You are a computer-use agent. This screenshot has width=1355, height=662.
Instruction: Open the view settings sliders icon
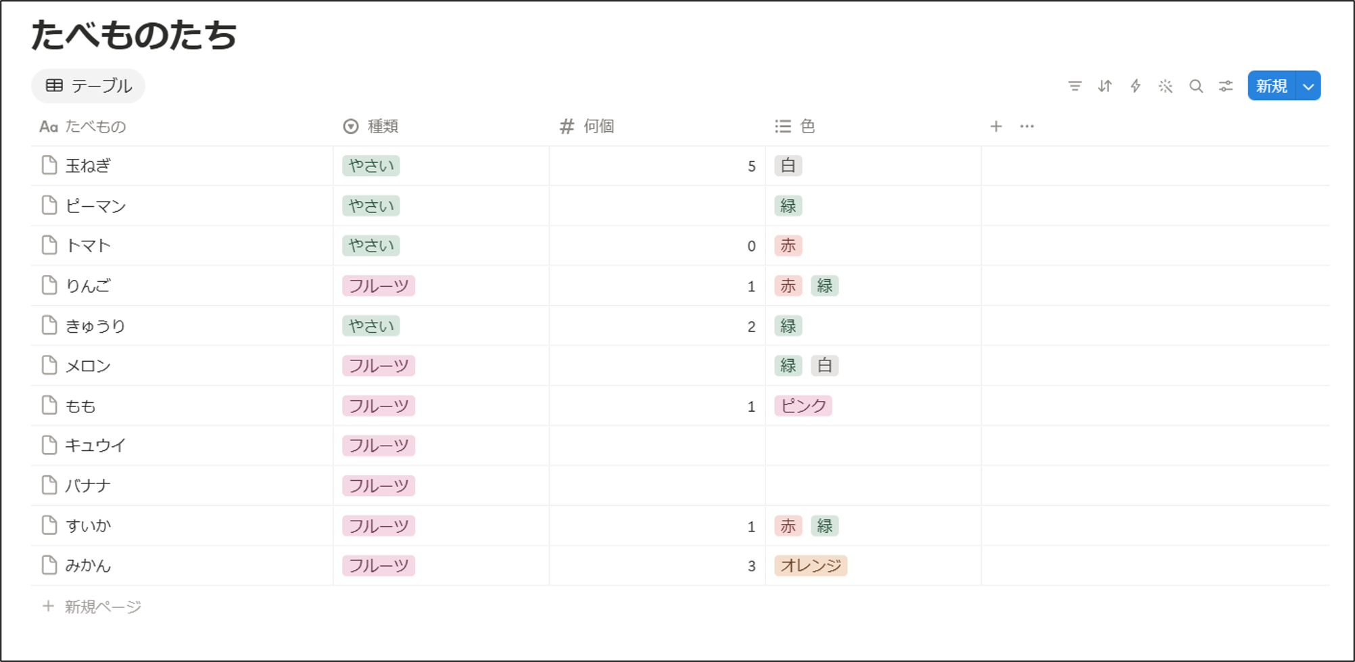(1226, 86)
